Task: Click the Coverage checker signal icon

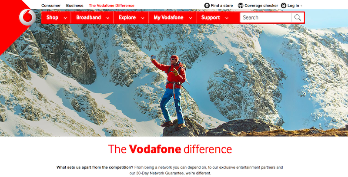Action: pyautogui.click(x=241, y=6)
